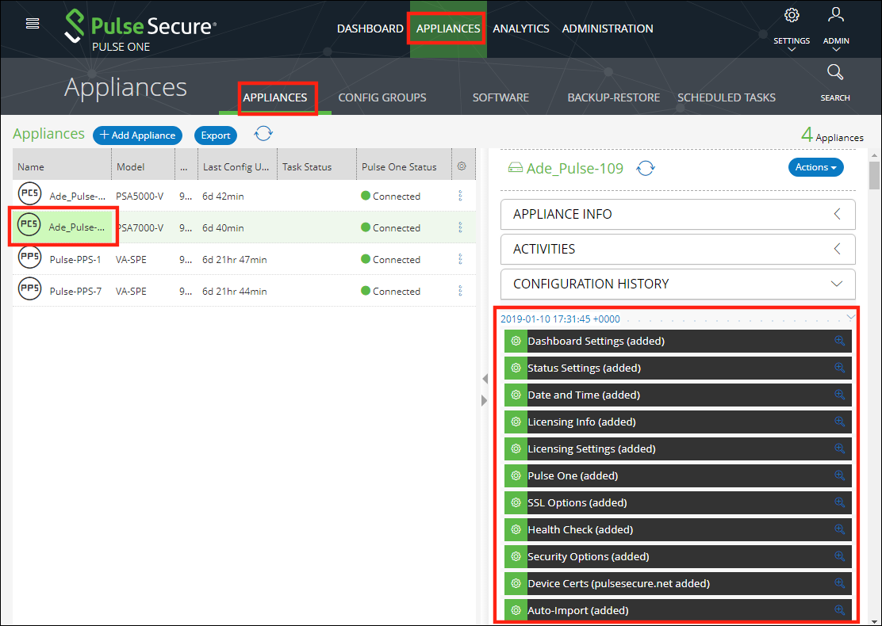Zoom into SSL Options (added) entry
Screen dimensions: 882x626
(839, 502)
